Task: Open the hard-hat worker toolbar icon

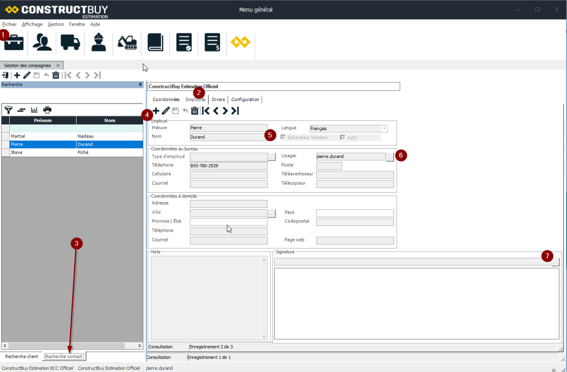Action: coord(99,43)
